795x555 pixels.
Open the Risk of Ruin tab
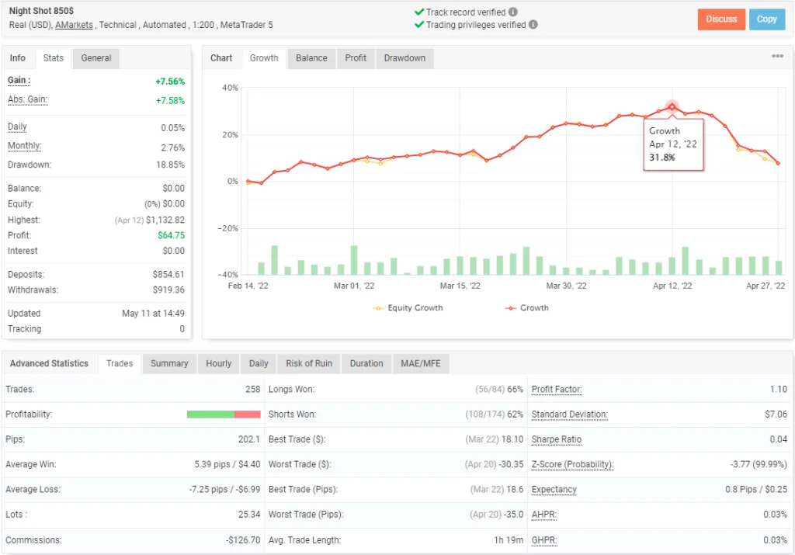coord(308,363)
